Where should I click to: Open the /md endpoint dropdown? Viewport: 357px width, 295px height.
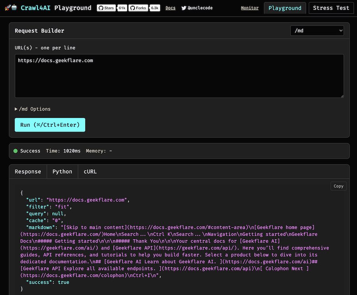(317, 30)
